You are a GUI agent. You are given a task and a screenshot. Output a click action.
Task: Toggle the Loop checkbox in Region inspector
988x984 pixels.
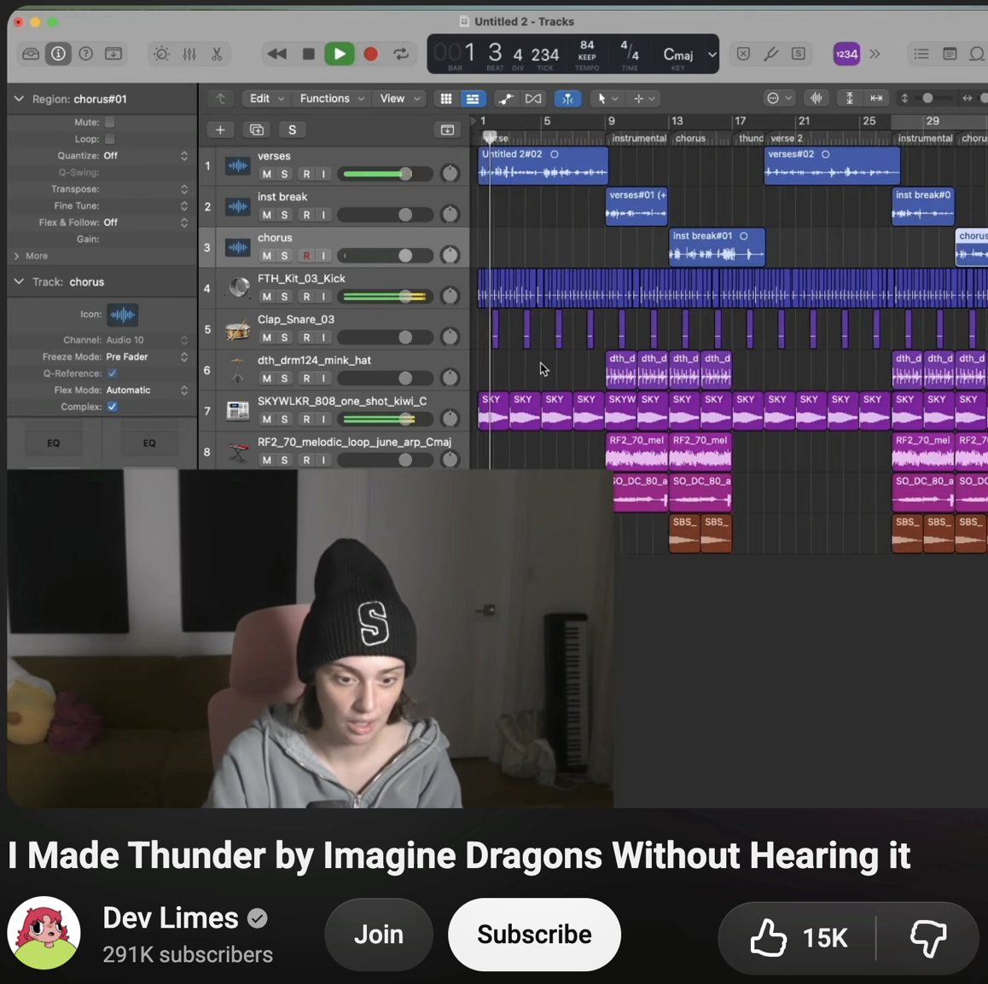(110, 139)
